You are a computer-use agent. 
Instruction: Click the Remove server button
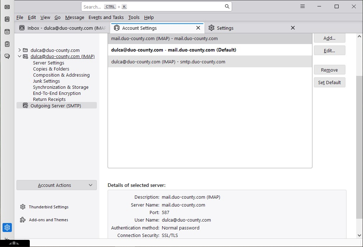tap(329, 70)
